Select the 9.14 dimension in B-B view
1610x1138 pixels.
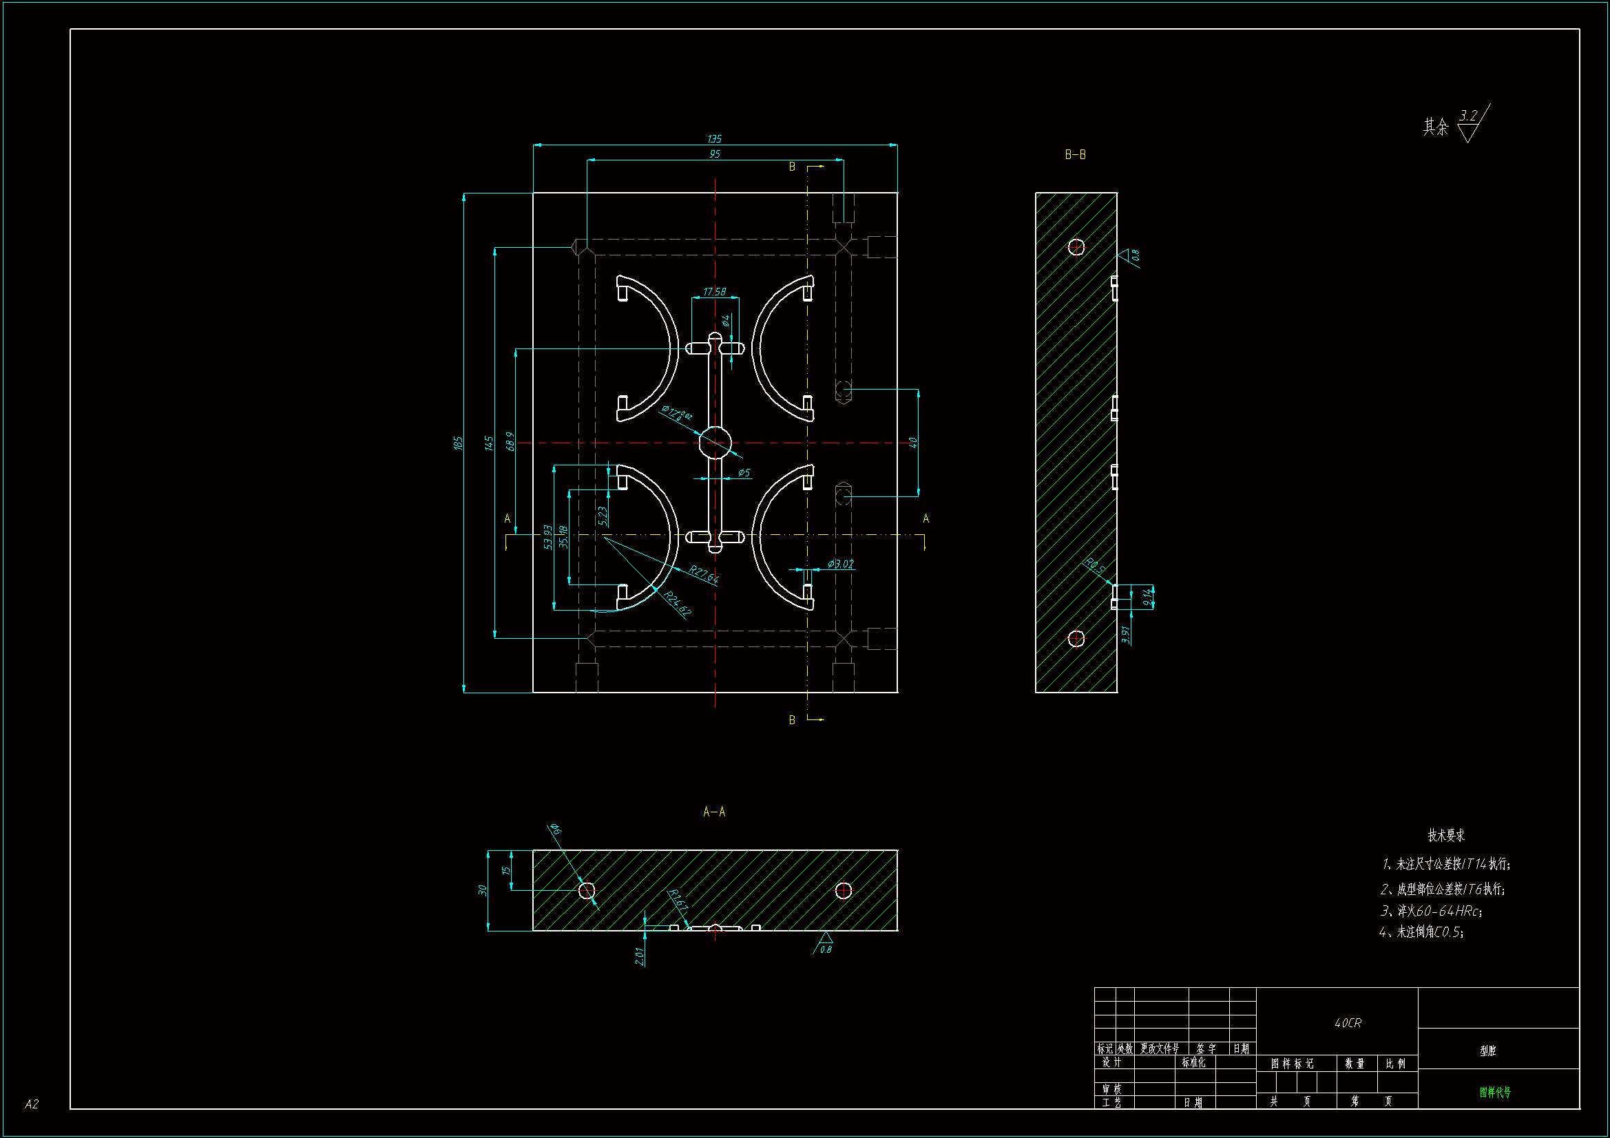click(x=1147, y=597)
